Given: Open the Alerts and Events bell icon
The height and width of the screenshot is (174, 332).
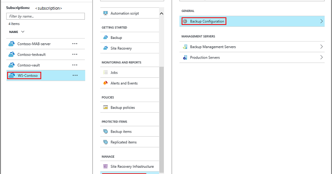Looking at the screenshot, I should click(106, 83).
